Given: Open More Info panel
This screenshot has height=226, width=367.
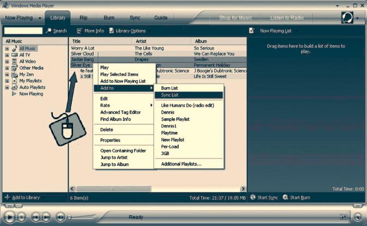Looking at the screenshot, I should click(x=90, y=30).
